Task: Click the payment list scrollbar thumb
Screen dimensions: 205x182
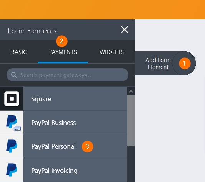Action: [131, 121]
